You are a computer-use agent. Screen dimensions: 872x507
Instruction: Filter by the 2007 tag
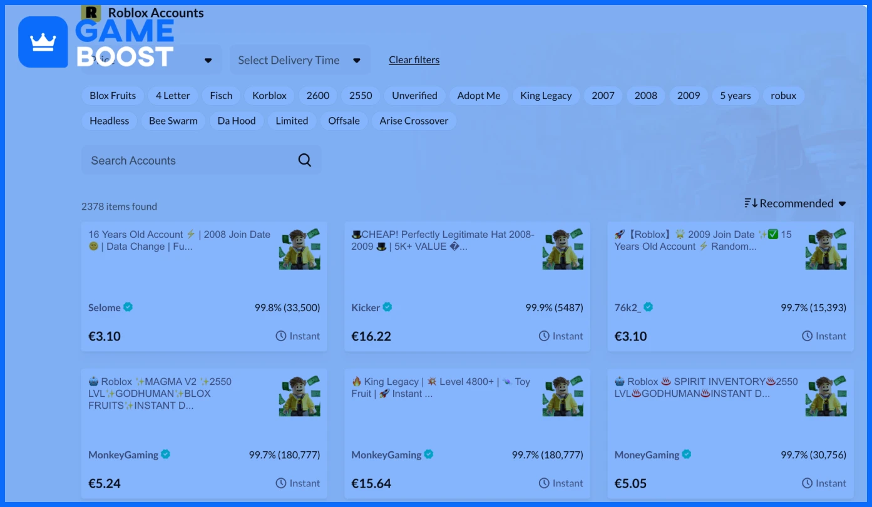click(x=603, y=96)
